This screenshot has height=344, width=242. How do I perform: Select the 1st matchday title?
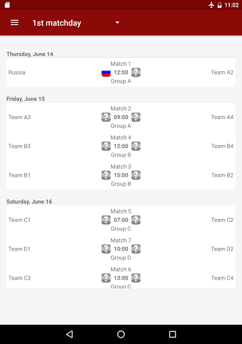[x=56, y=23]
